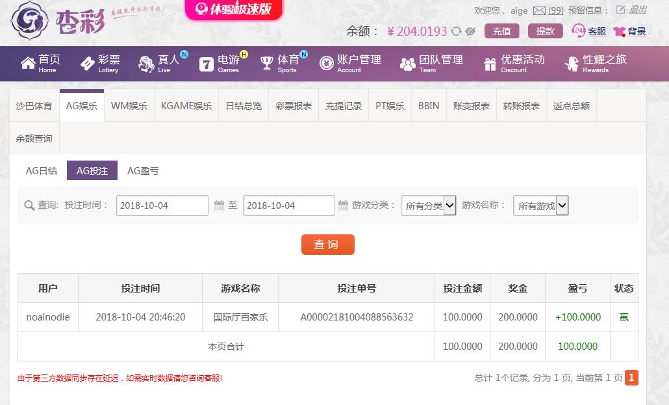Click the Discount gift box icon

(490, 64)
